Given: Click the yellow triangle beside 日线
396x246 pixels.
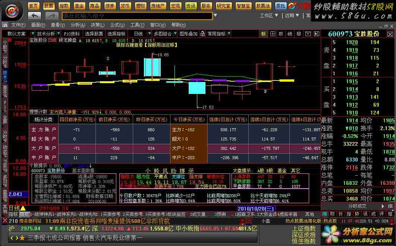Looking at the screenshot, I should coord(23,208).
